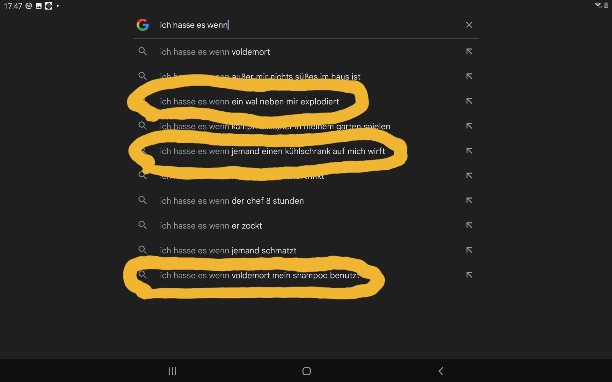Open 'voldemort mein shampoo benutzt' suggestion
The image size is (612, 382).
[x=306, y=275]
